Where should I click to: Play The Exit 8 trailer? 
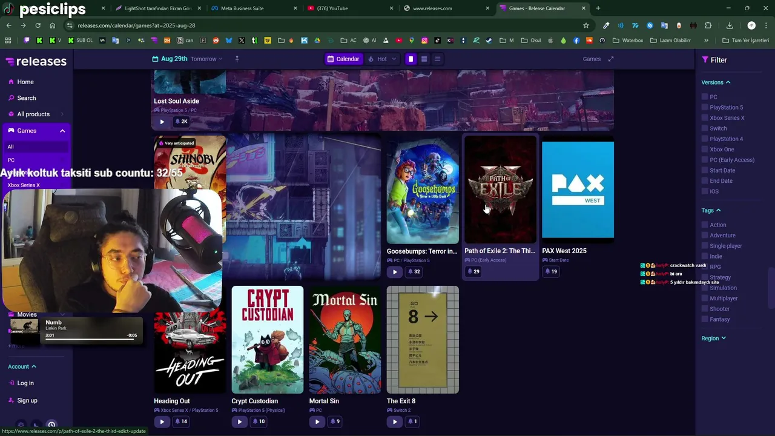click(394, 421)
